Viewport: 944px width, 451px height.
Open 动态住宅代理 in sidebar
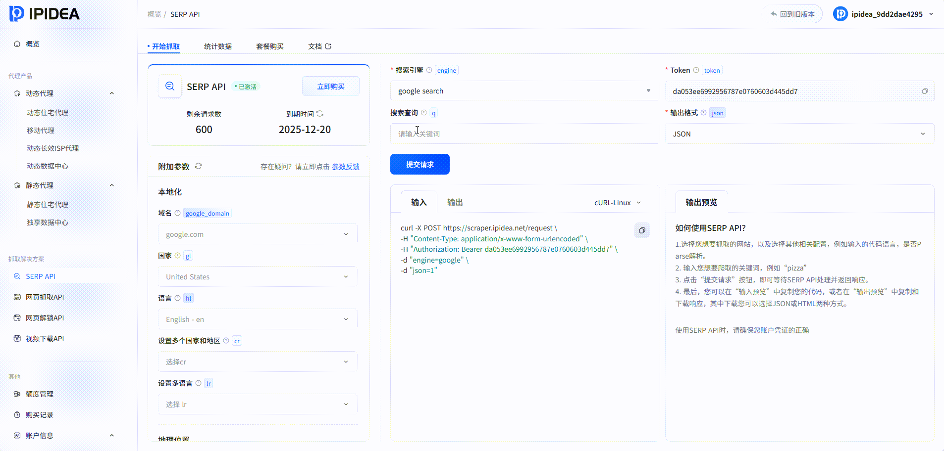[x=48, y=113]
